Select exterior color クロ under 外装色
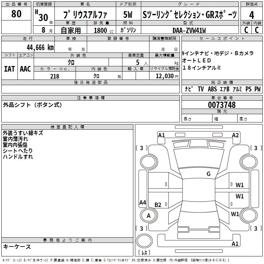Viewport: 264px width, 264px height. pos(71,62)
